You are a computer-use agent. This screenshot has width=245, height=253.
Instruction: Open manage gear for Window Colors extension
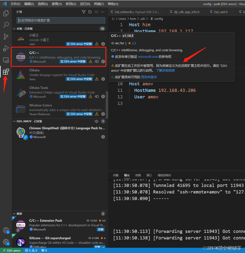(103, 114)
